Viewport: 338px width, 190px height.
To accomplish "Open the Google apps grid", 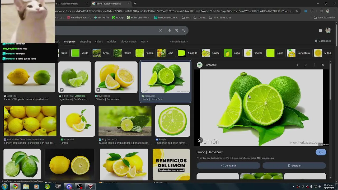I will pos(321,30).
